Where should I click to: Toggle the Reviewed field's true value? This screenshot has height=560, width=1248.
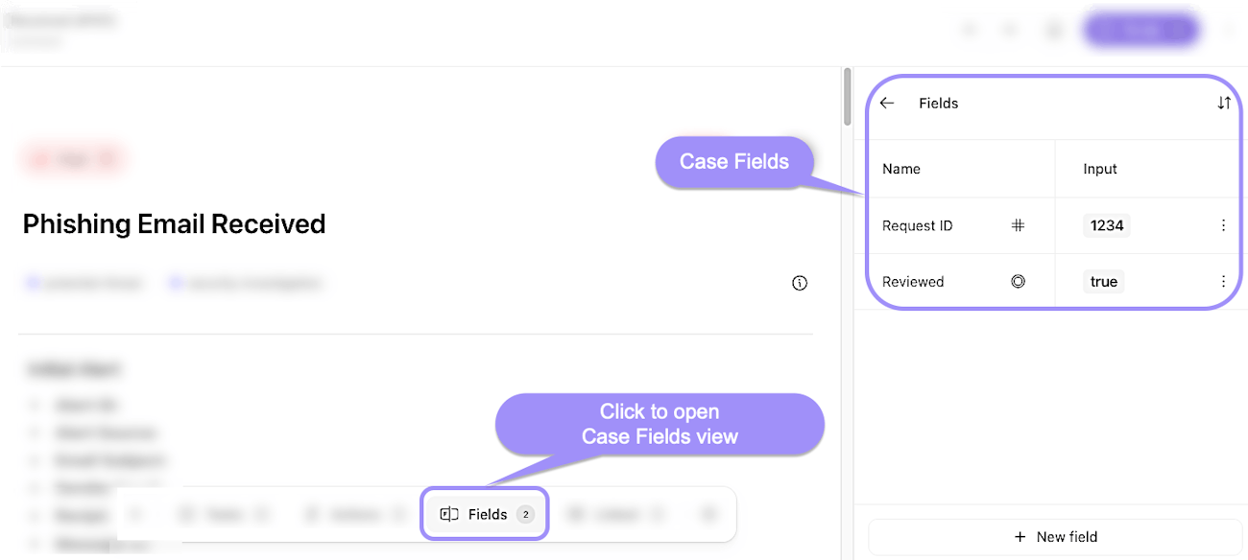1103,282
